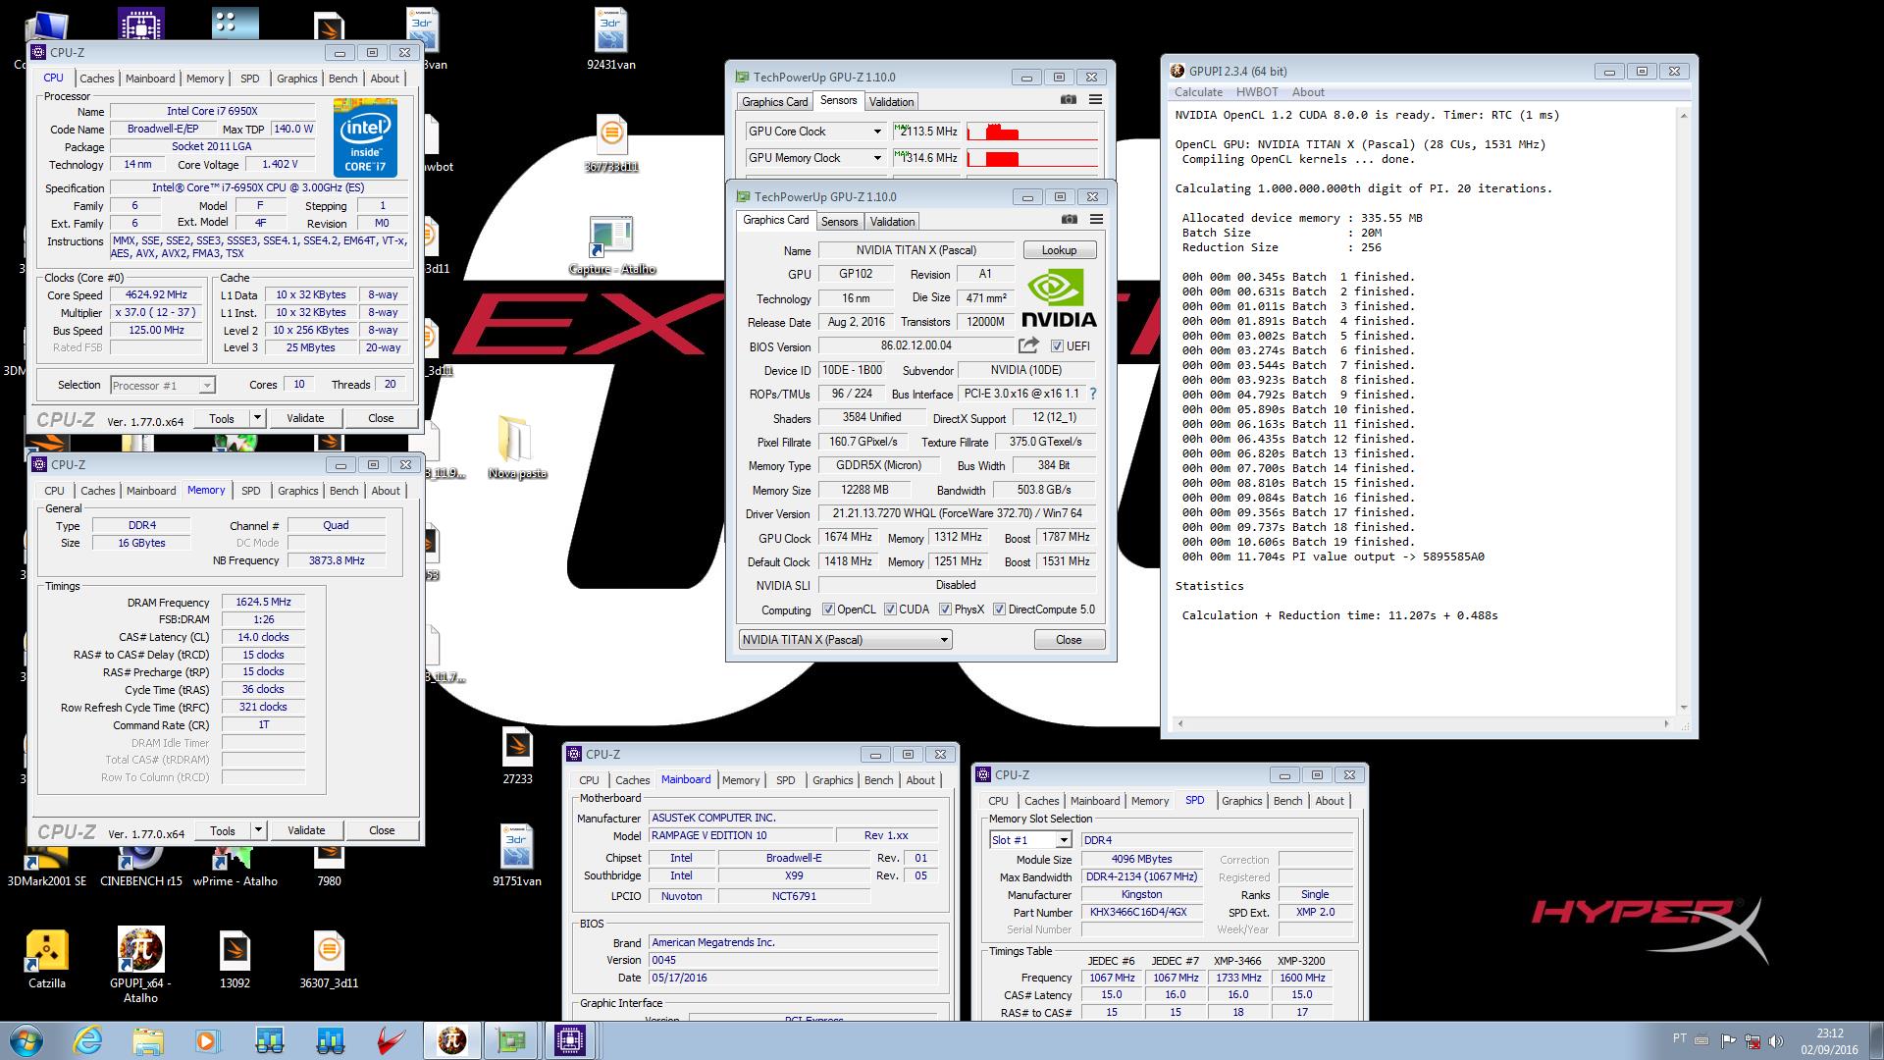Click GPU Core Clock sensor graph

[x=1032, y=132]
